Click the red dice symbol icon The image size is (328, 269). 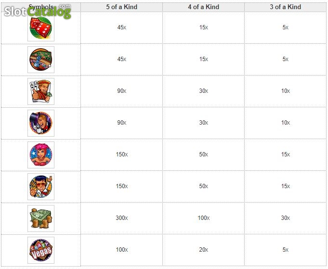pos(41,28)
